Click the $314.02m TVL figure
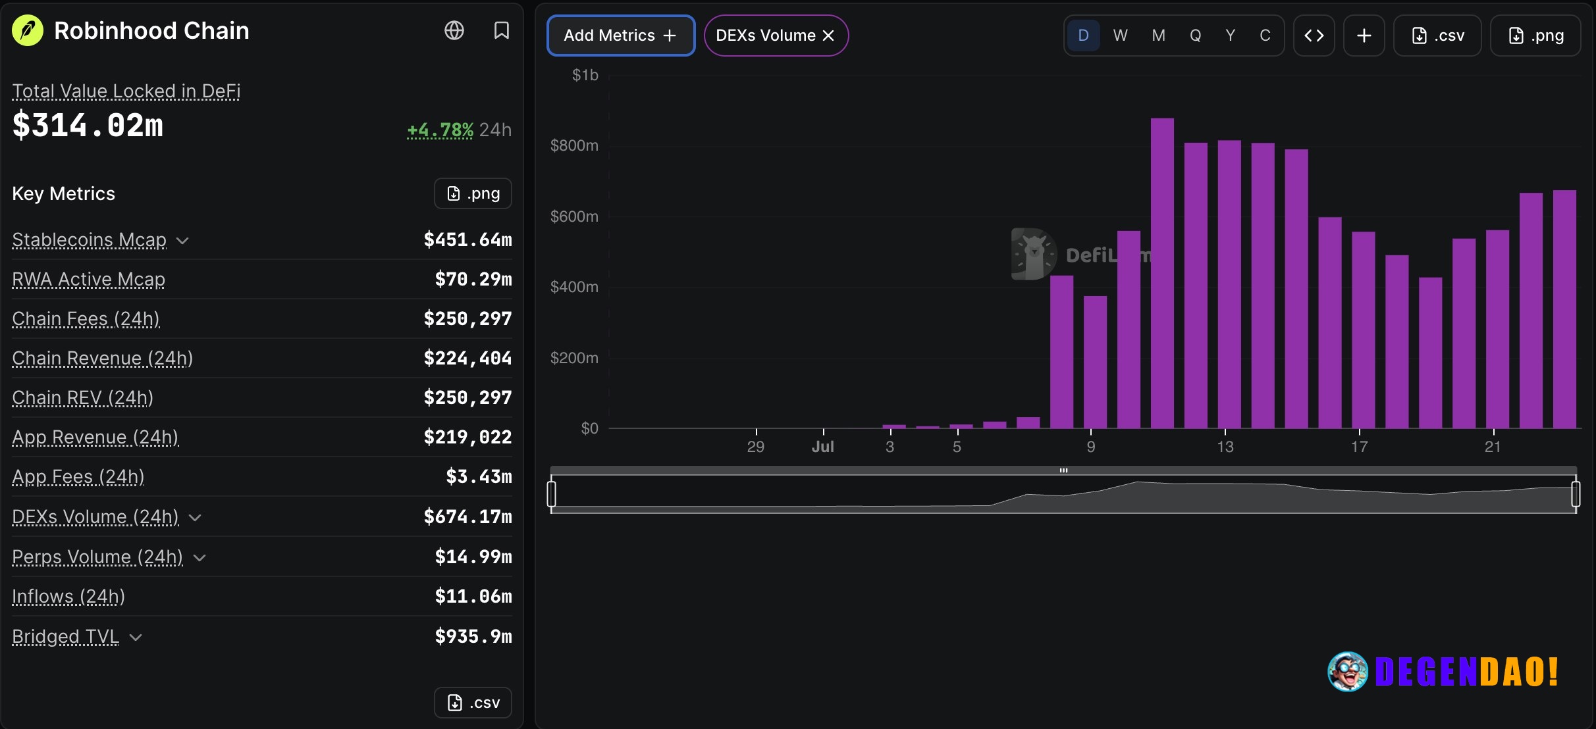 click(x=88, y=125)
